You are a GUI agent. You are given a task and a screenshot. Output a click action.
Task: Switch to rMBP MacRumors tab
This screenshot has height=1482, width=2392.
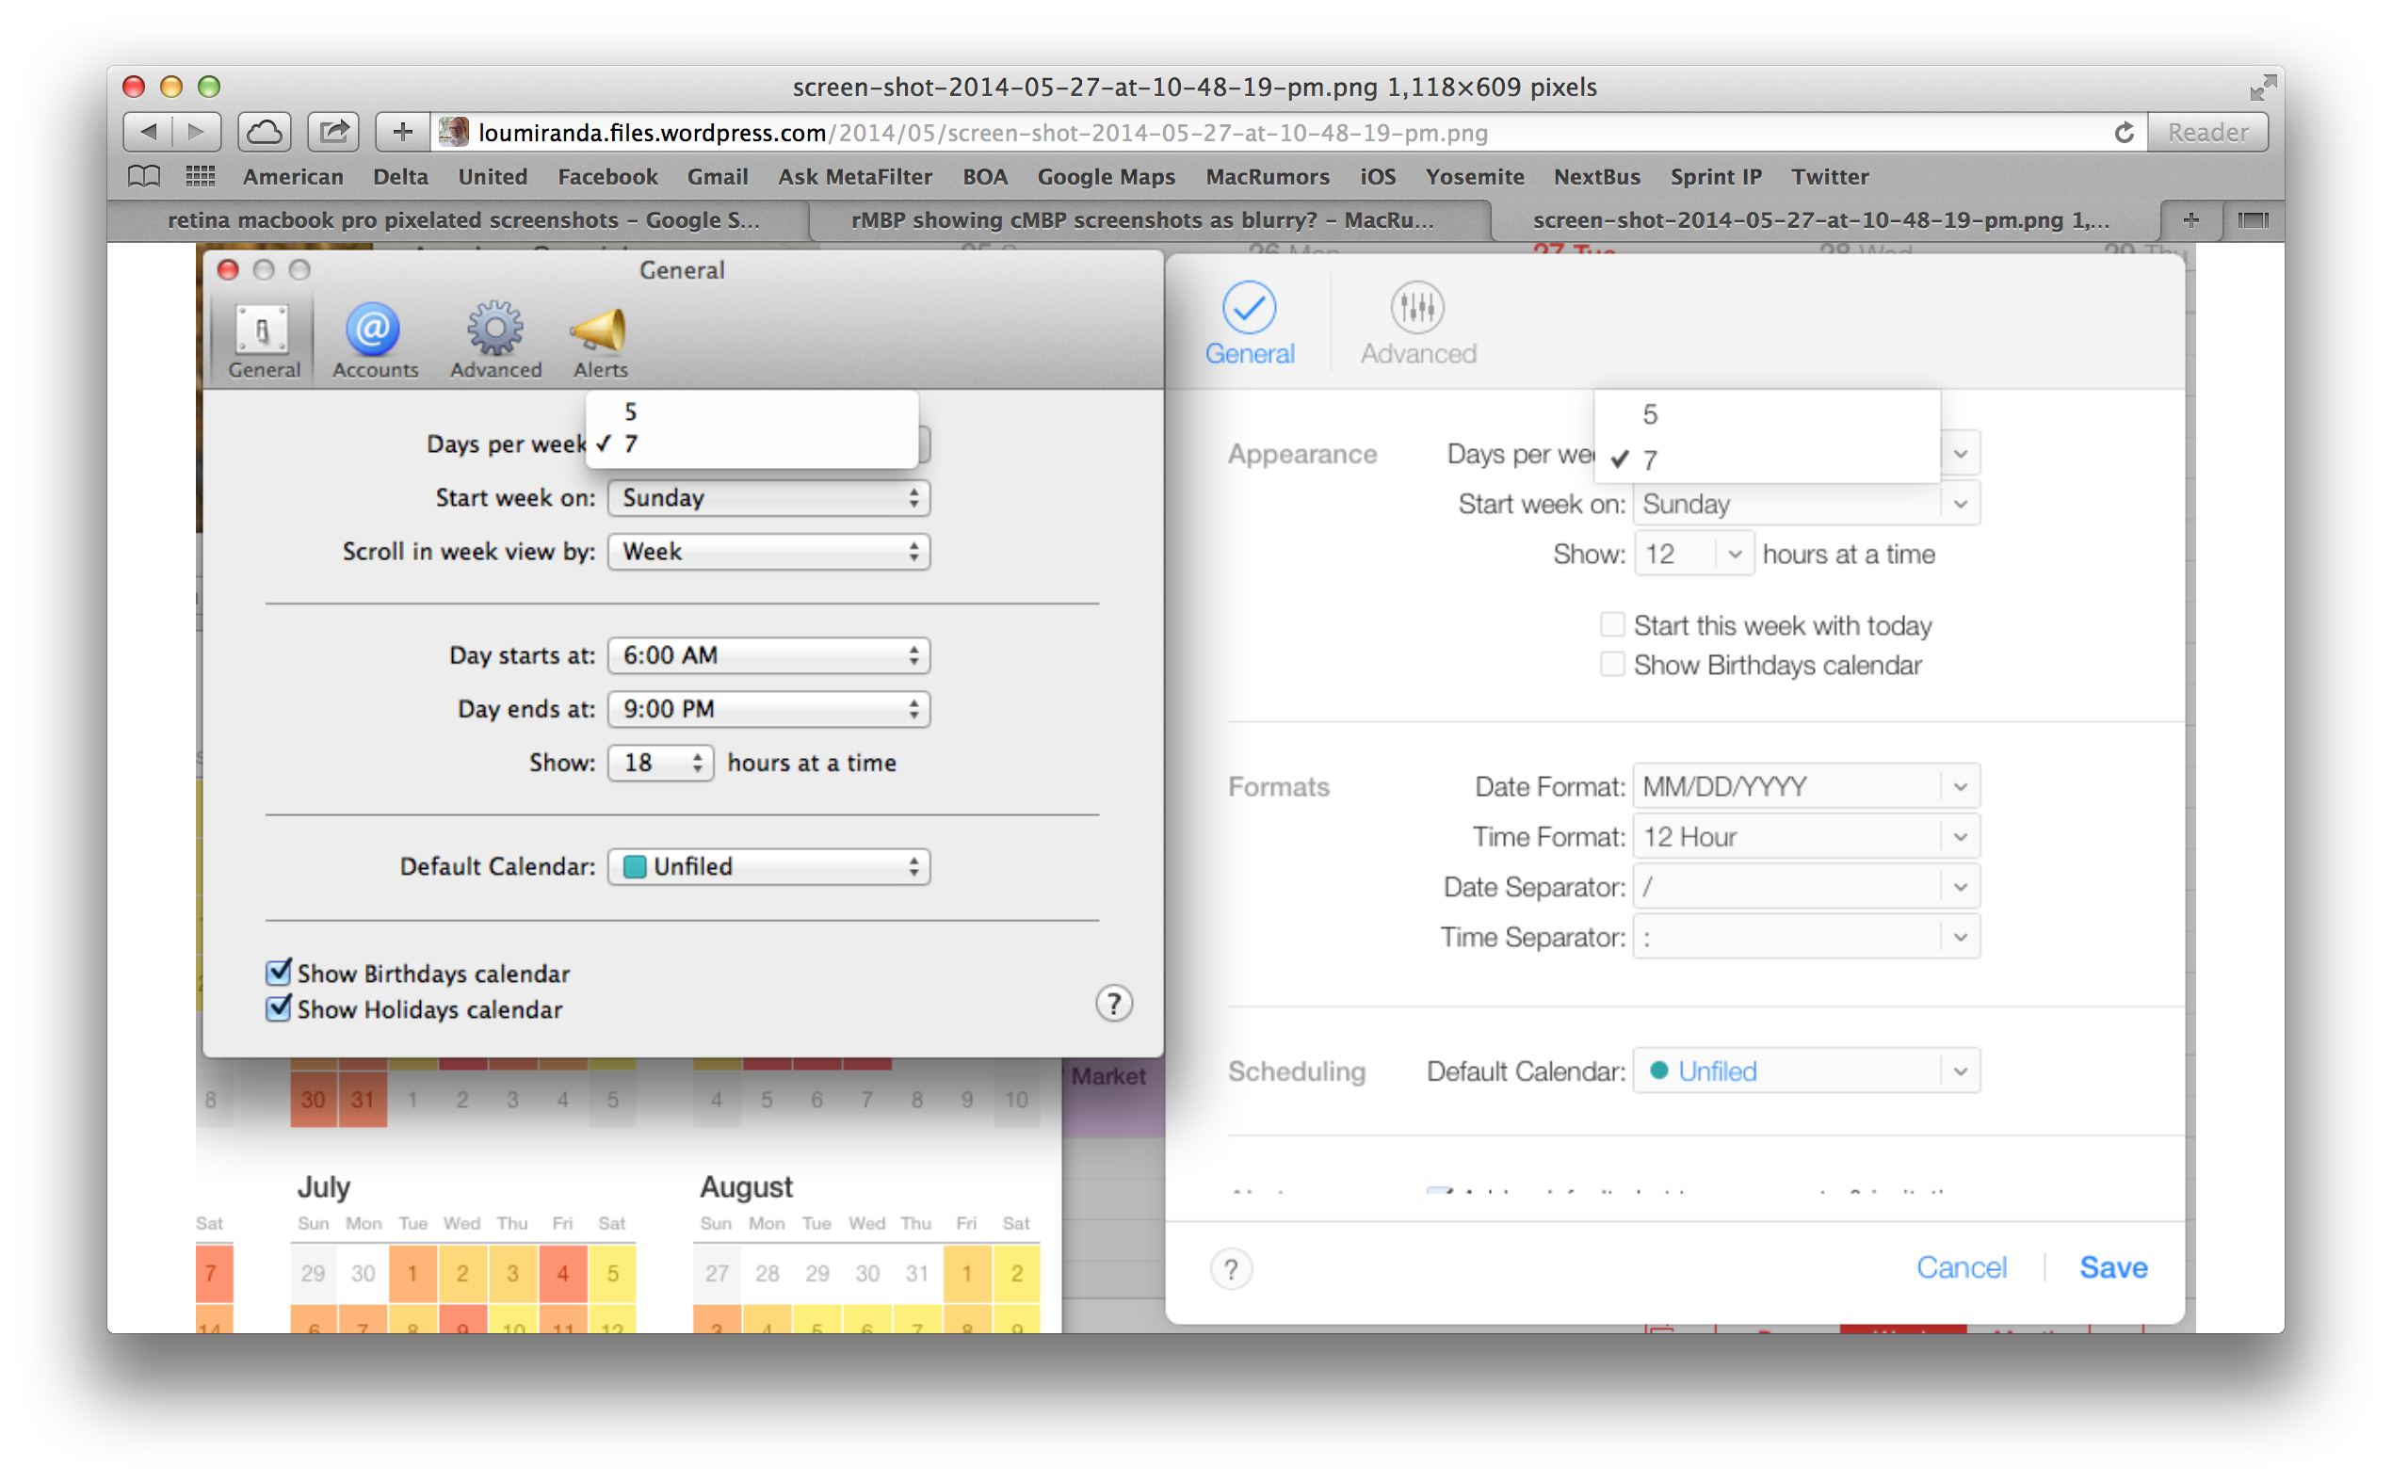[1143, 219]
